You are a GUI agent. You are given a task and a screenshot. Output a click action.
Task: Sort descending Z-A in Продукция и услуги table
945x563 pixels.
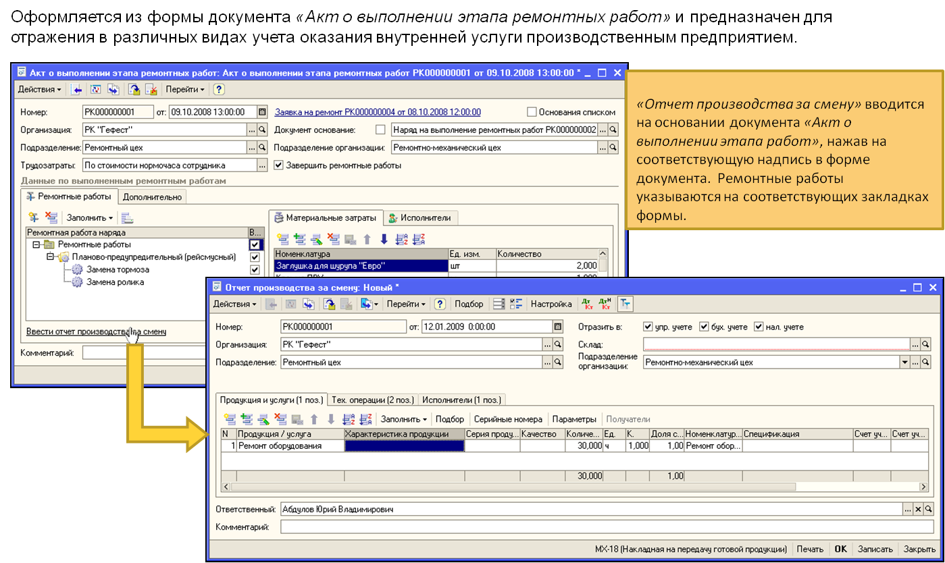pyautogui.click(x=365, y=419)
